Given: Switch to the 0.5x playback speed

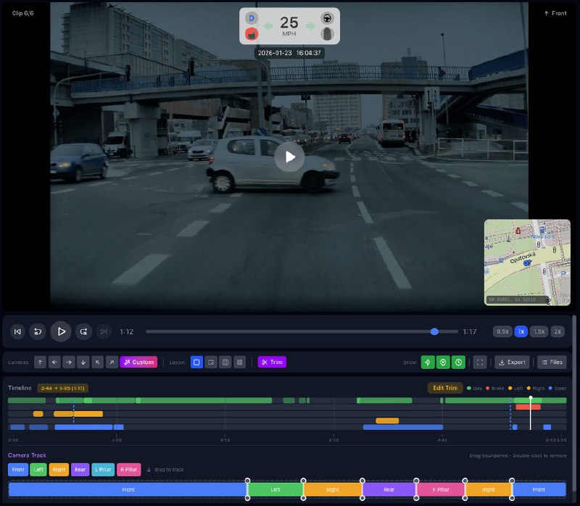Looking at the screenshot, I should pyautogui.click(x=502, y=331).
